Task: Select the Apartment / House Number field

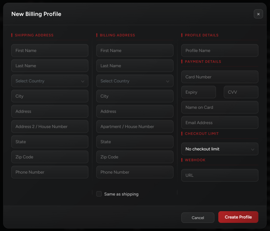Action: (x=135, y=127)
